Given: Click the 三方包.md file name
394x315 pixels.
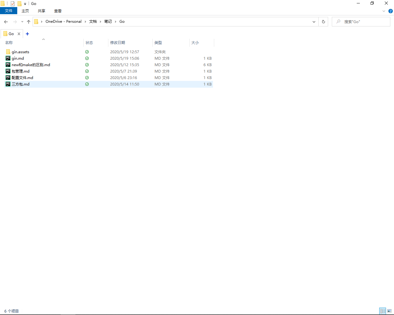Looking at the screenshot, I should [x=21, y=84].
